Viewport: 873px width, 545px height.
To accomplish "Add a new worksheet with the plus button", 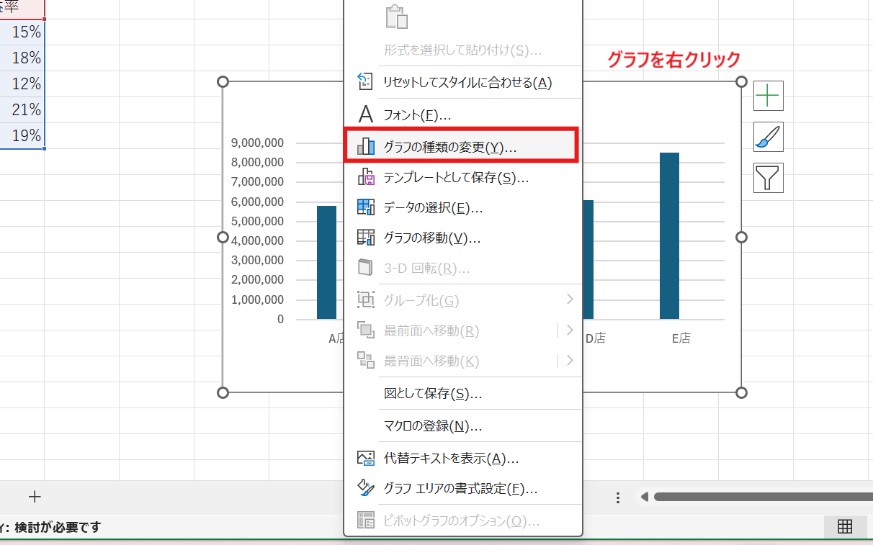I will (34, 497).
